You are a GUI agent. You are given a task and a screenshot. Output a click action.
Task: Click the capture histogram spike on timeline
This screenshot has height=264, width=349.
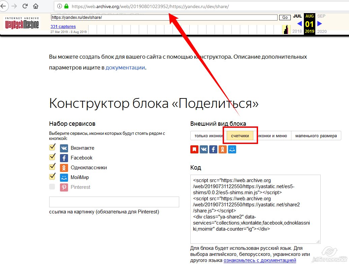[x=286, y=29]
